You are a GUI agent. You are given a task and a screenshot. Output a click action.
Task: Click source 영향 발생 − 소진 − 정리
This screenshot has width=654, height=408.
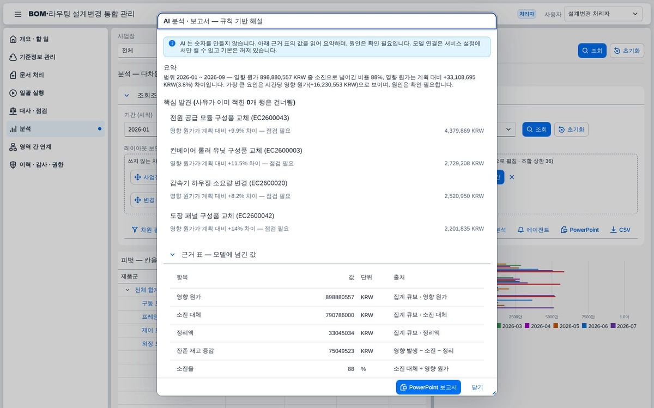click(423, 351)
